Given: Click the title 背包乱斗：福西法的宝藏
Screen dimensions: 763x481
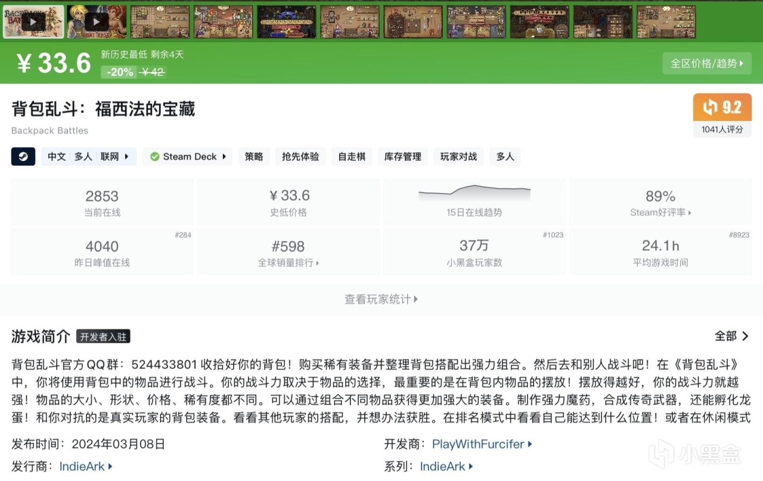Looking at the screenshot, I should coord(103,109).
